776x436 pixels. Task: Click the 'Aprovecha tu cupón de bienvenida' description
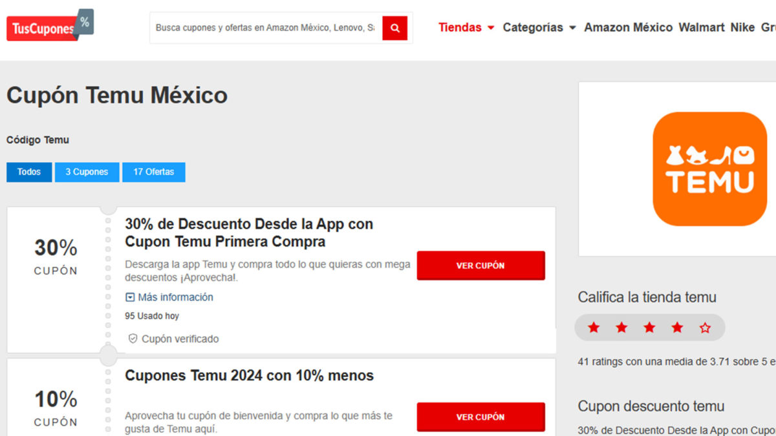[259, 422]
